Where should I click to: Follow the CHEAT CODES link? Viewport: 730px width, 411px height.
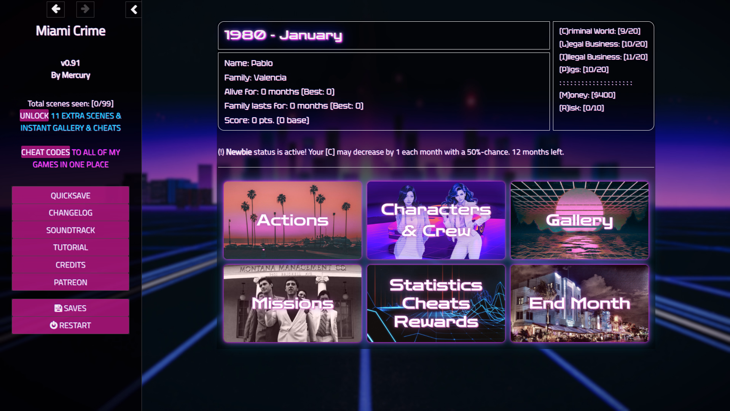pyautogui.click(x=70, y=158)
